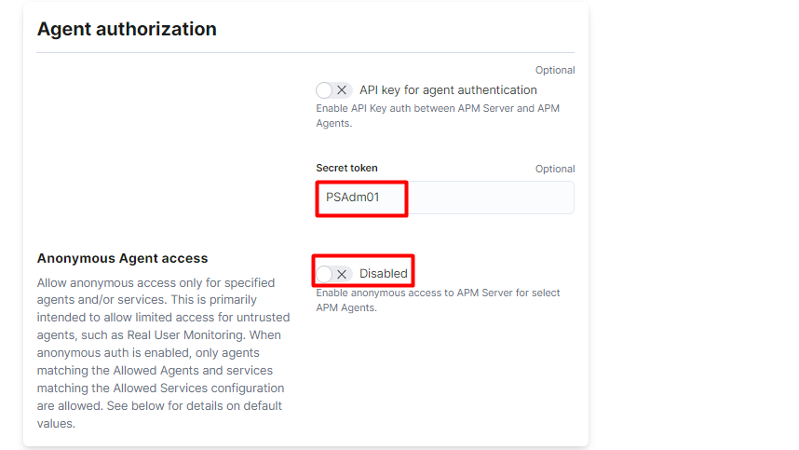Click the PSAdm01 text in token field

coord(353,198)
